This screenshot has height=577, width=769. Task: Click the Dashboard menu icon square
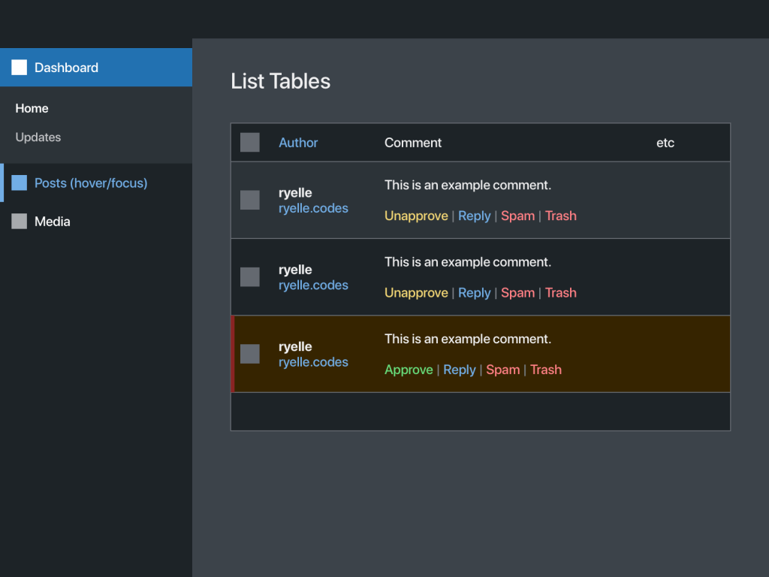pos(19,67)
